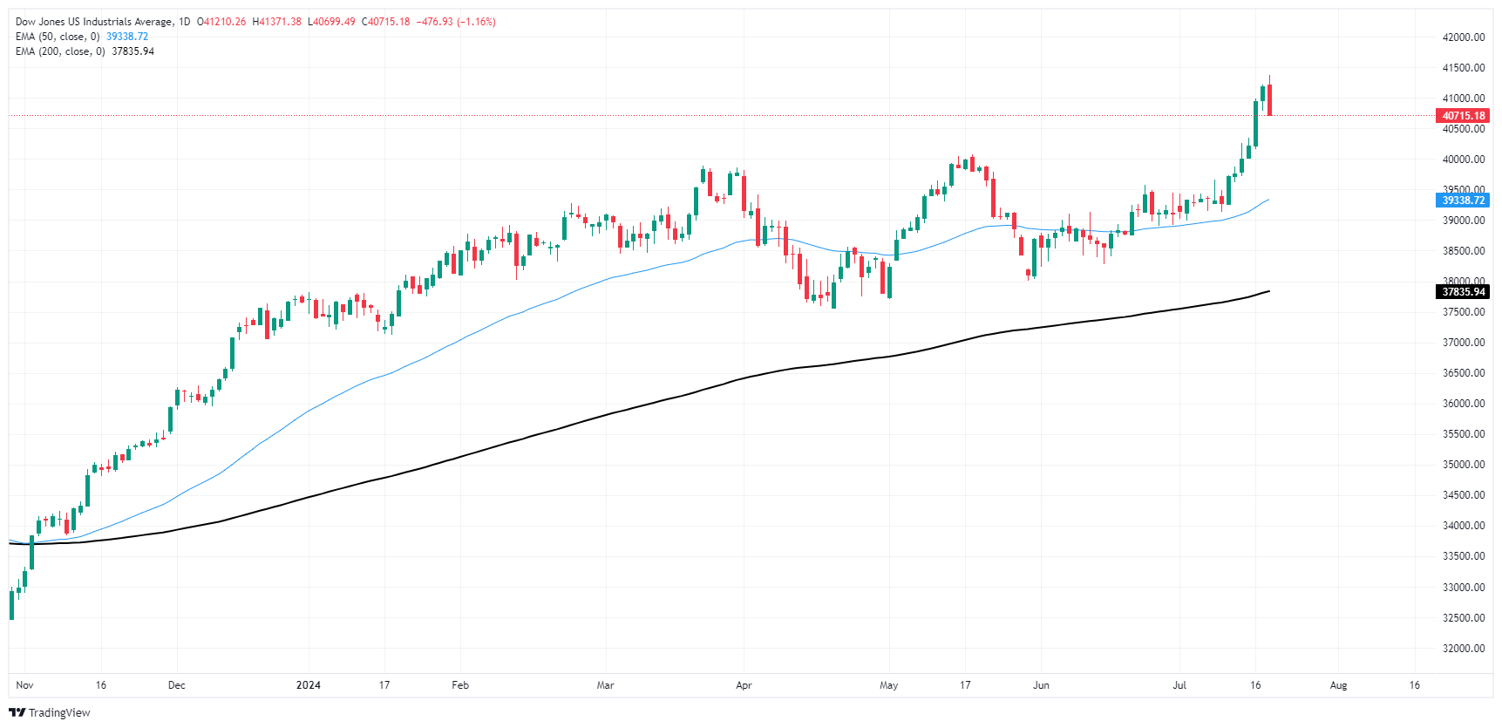
Task: Click the 36000.00 price axis label
Action: point(1464,404)
